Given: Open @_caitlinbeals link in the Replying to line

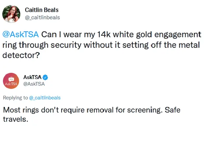Looking at the screenshot, I should coord(45,98).
